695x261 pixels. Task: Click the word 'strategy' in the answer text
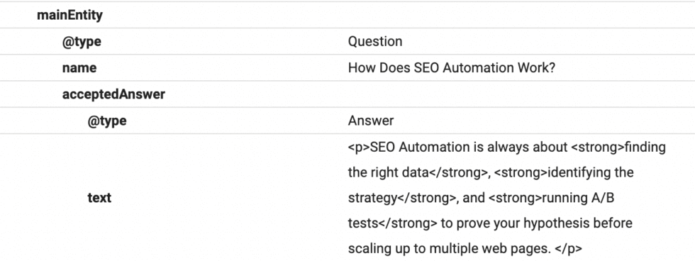coord(372,198)
